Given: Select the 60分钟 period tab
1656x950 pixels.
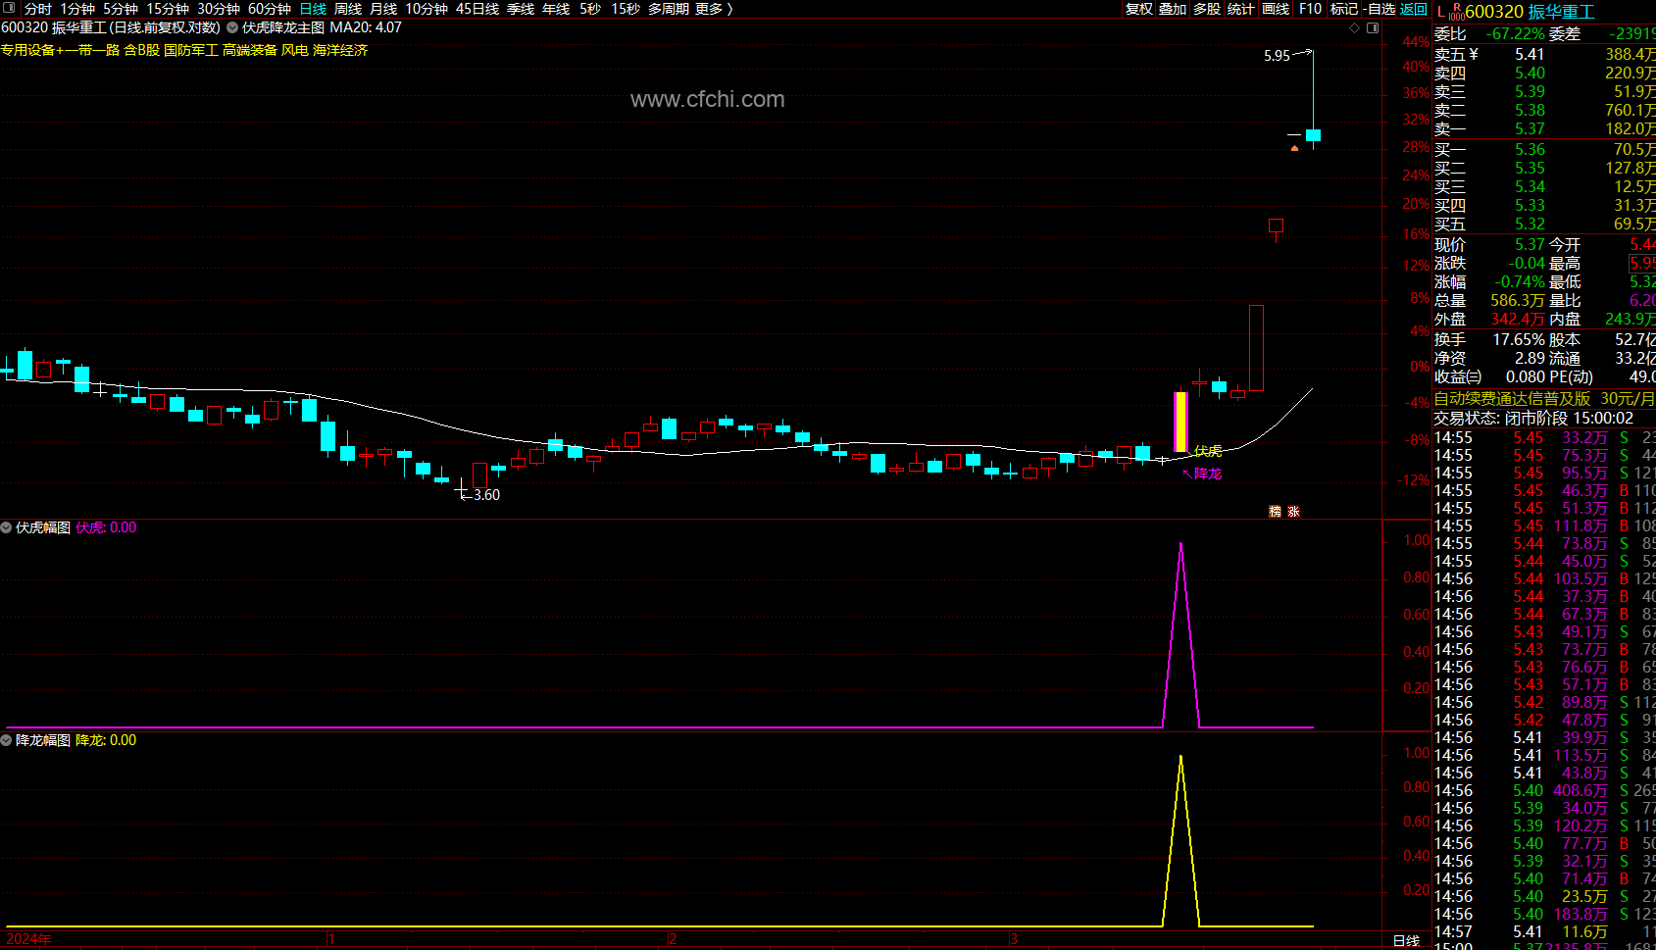Looking at the screenshot, I should (269, 9).
